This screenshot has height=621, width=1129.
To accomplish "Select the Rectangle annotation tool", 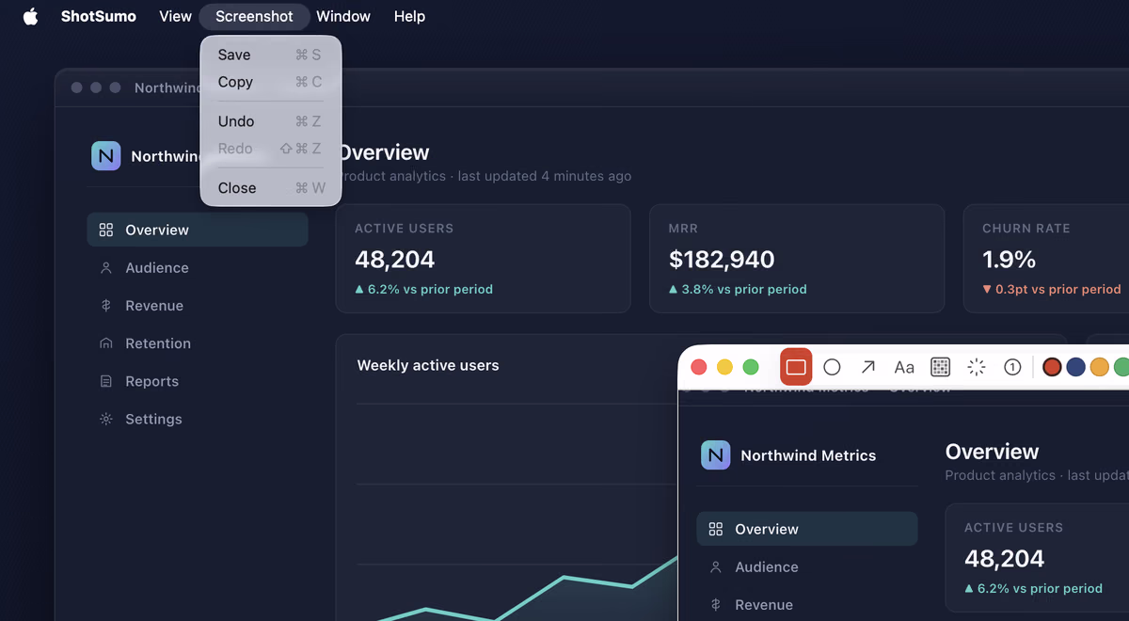I will 796,367.
